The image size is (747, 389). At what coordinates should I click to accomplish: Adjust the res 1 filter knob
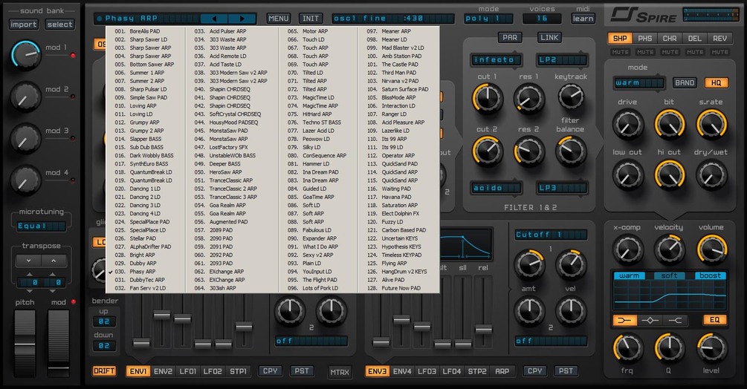coord(528,99)
